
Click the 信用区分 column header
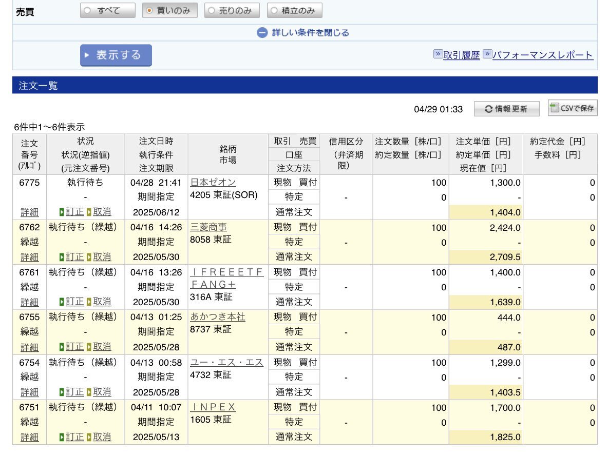tap(346, 154)
